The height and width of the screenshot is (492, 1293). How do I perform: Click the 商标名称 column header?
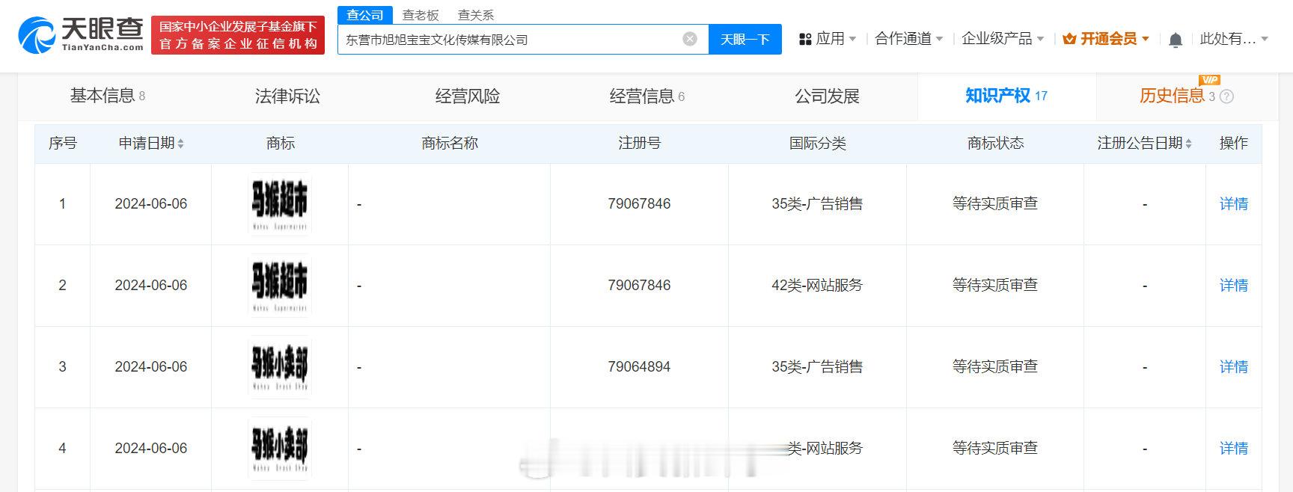[x=450, y=144]
